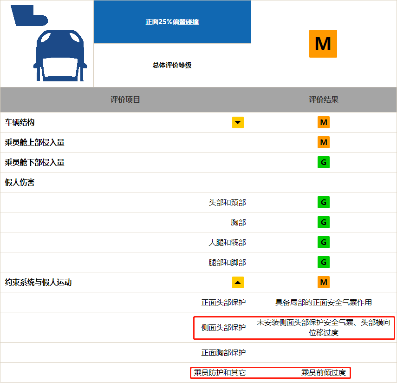Select the 乘员舱上部侵入量 row label
Image resolution: width=397 pixels, height=383 pixels.
(35, 142)
